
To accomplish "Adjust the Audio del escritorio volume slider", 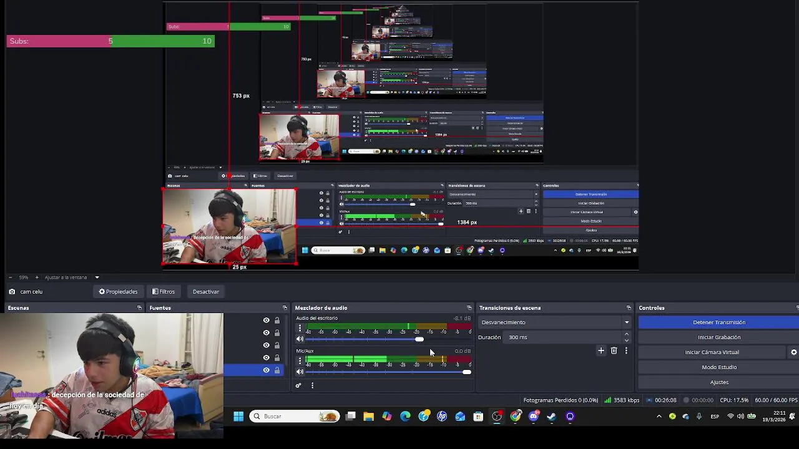I will click(388, 339).
